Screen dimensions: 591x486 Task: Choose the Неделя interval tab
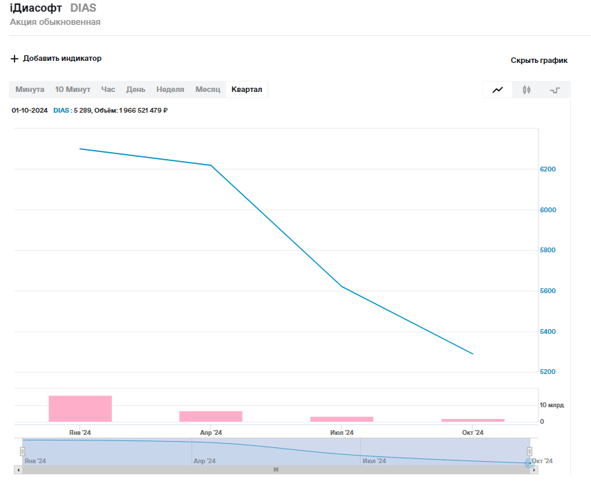170,89
